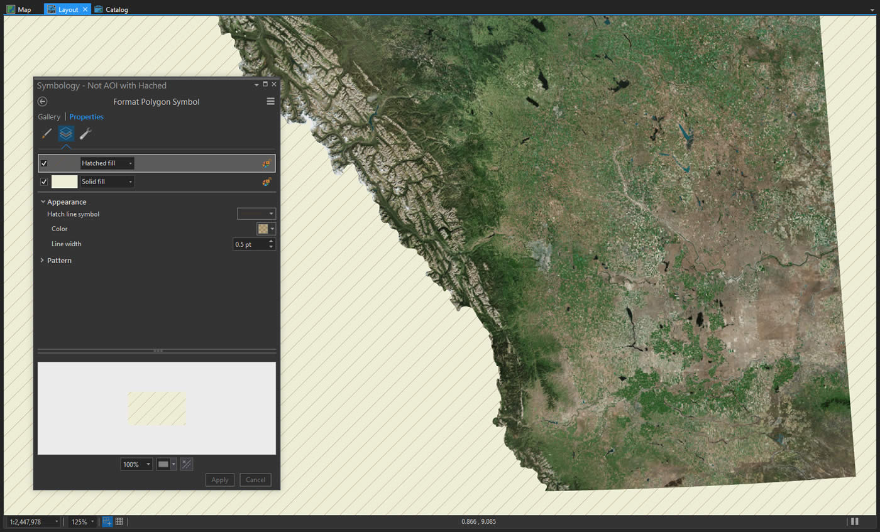This screenshot has height=532, width=880.
Task: Collapse the Appearance section
Action: point(43,202)
